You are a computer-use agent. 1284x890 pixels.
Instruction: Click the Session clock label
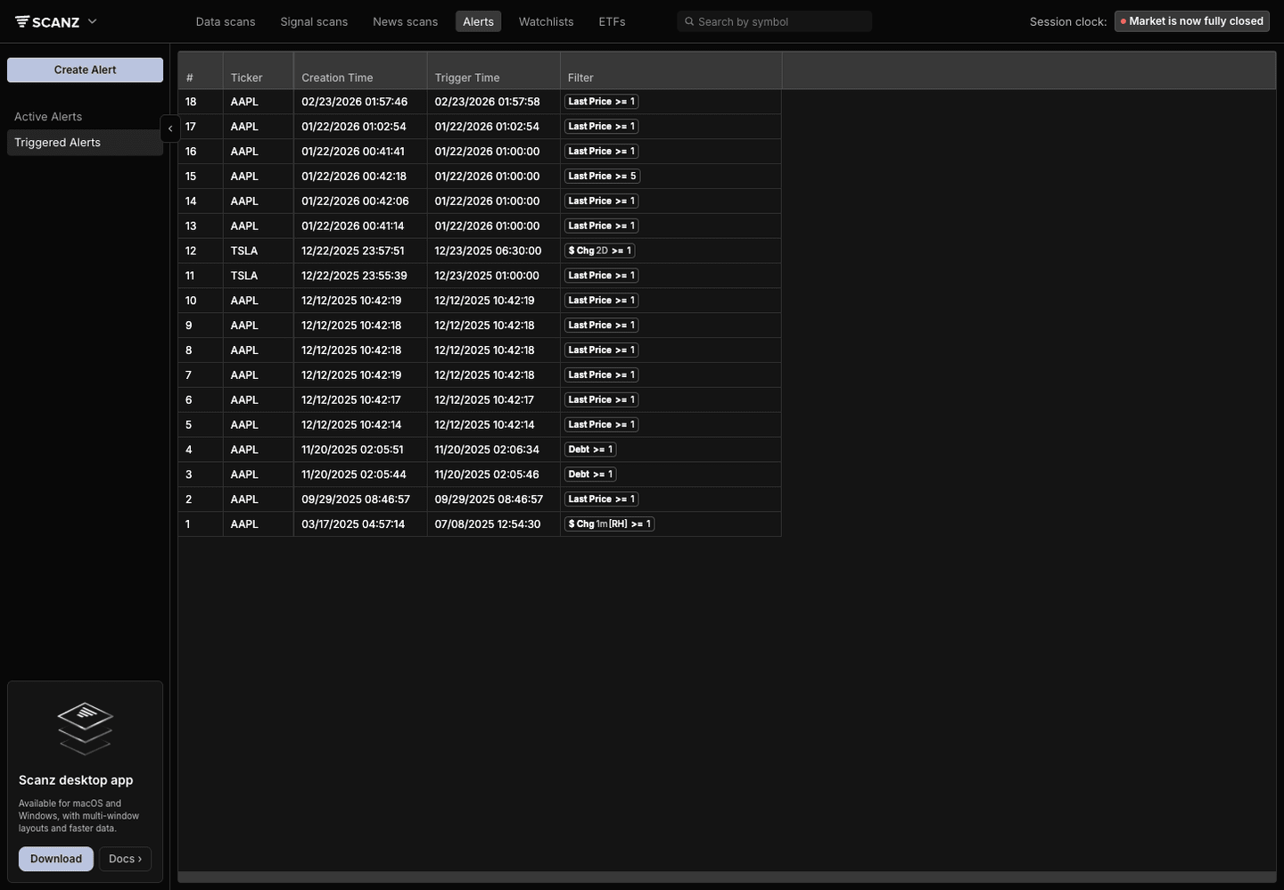click(x=1068, y=21)
